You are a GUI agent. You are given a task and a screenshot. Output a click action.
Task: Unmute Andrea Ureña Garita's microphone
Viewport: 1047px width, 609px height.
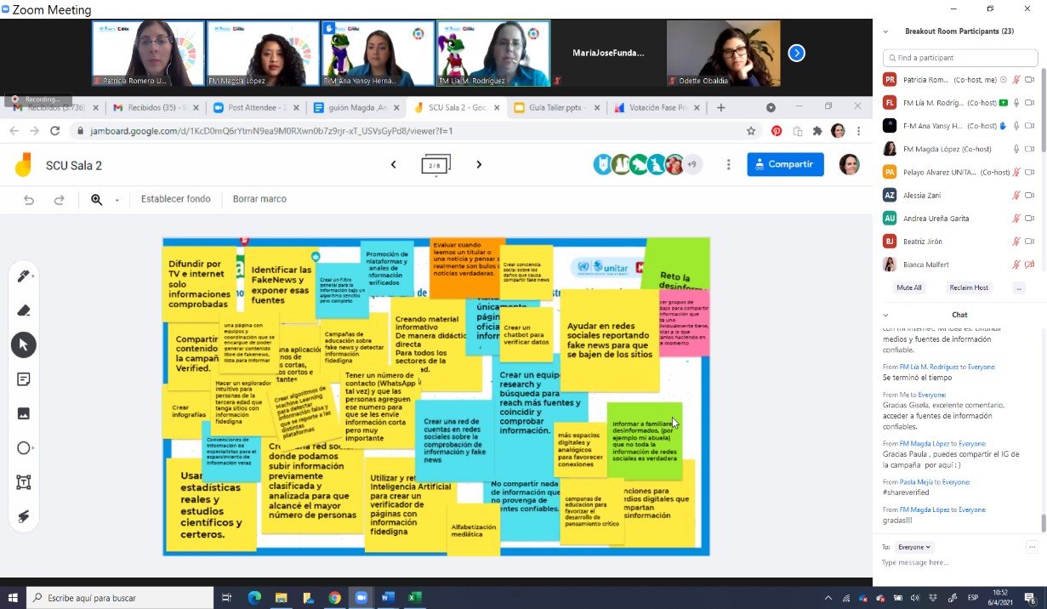tap(1016, 218)
